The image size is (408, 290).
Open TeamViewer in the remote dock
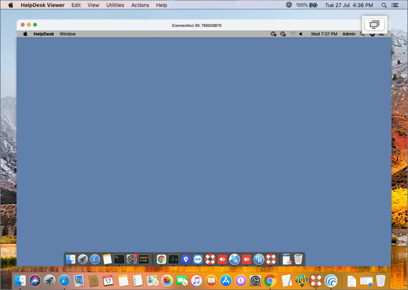198,259
